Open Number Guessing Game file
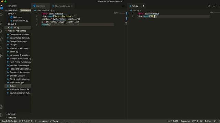Image resolution: width=220 pixels, height=123 pixels. (x=18, y=65)
